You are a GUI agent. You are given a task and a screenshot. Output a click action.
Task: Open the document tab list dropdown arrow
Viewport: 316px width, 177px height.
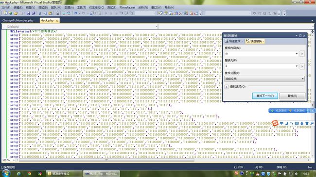(313, 21)
